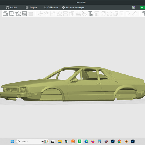Select the Mesh boolean overlapping squares icon
The width and height of the screenshot is (145, 145).
(72, 14)
